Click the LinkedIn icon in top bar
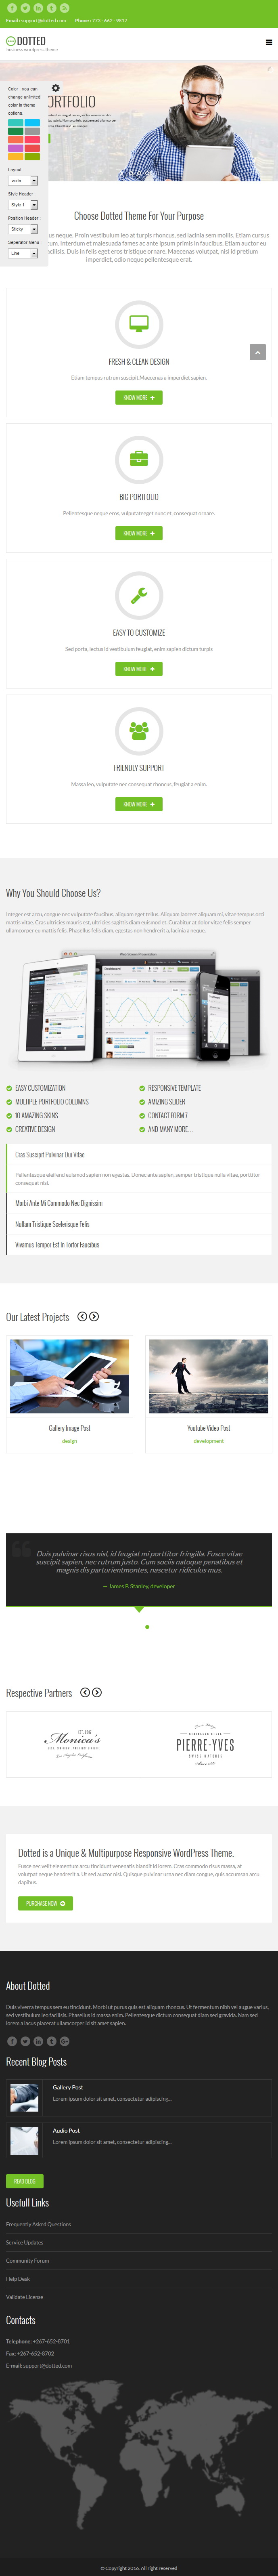 coord(38,8)
